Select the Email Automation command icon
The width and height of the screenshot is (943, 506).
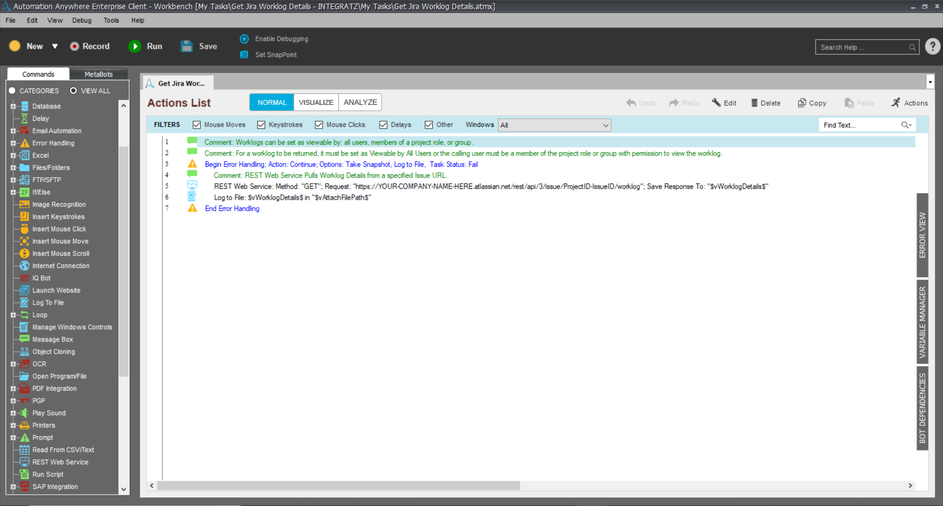25,131
